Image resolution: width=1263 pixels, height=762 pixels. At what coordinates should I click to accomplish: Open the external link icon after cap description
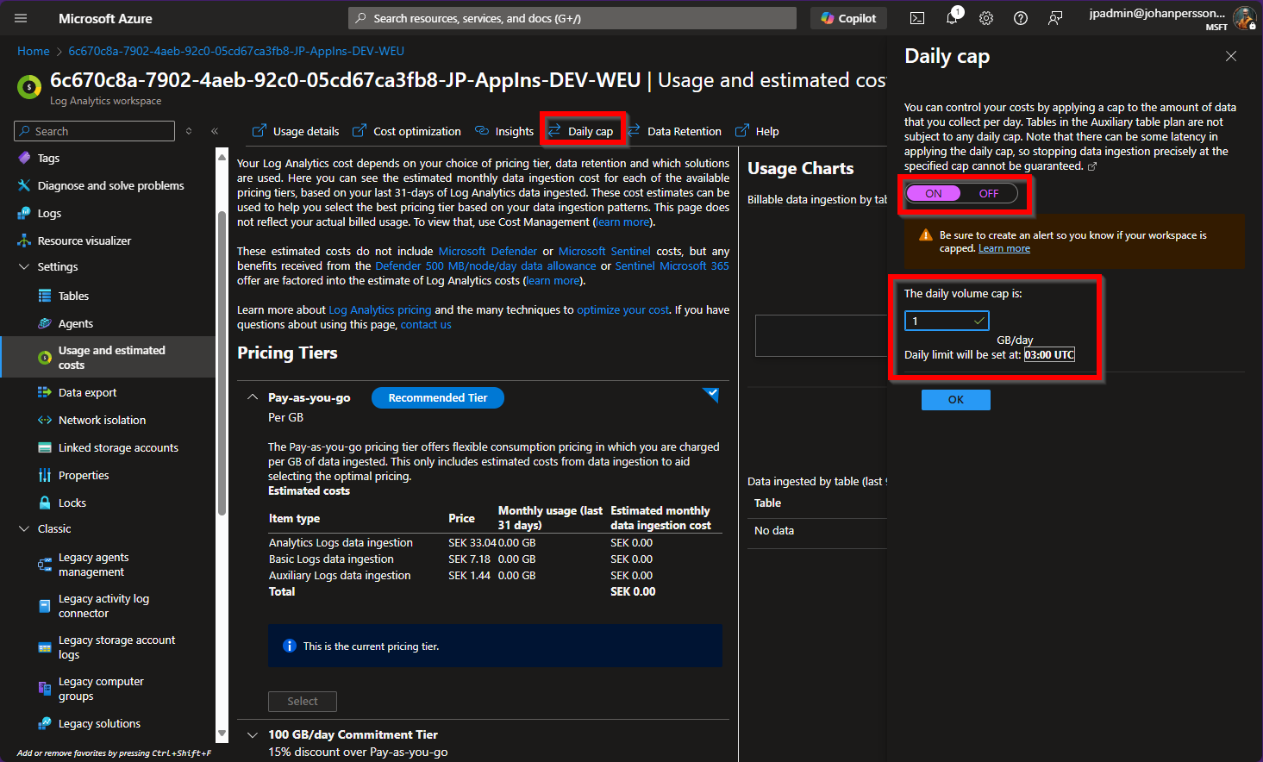point(1092,166)
